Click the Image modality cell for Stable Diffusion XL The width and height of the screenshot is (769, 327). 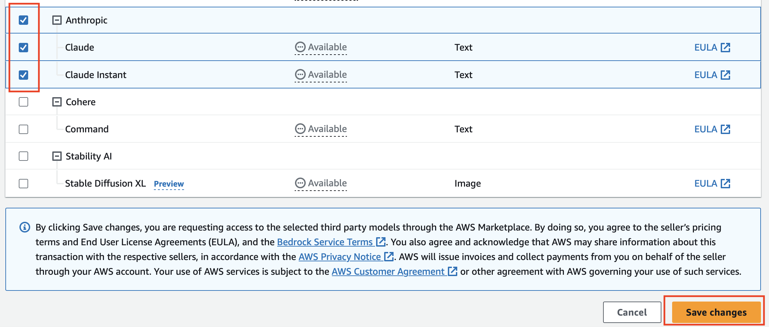click(468, 184)
